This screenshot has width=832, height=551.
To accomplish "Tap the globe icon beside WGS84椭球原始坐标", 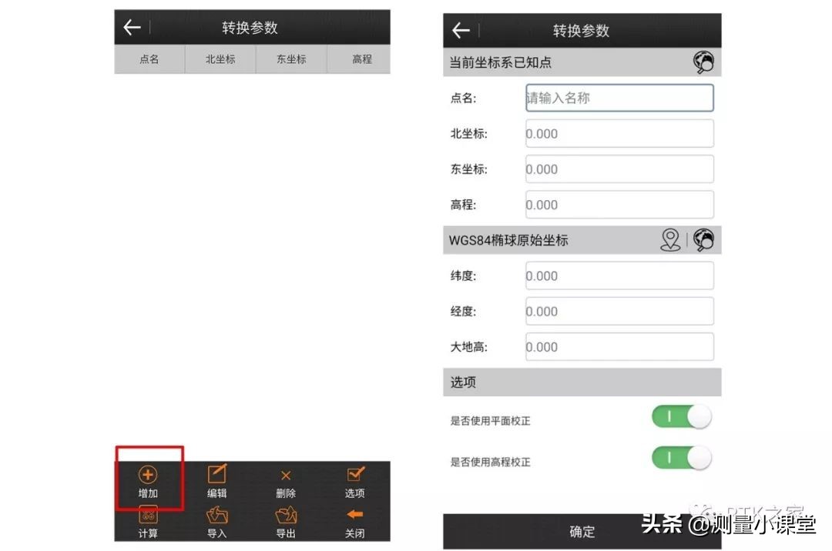I will [703, 240].
